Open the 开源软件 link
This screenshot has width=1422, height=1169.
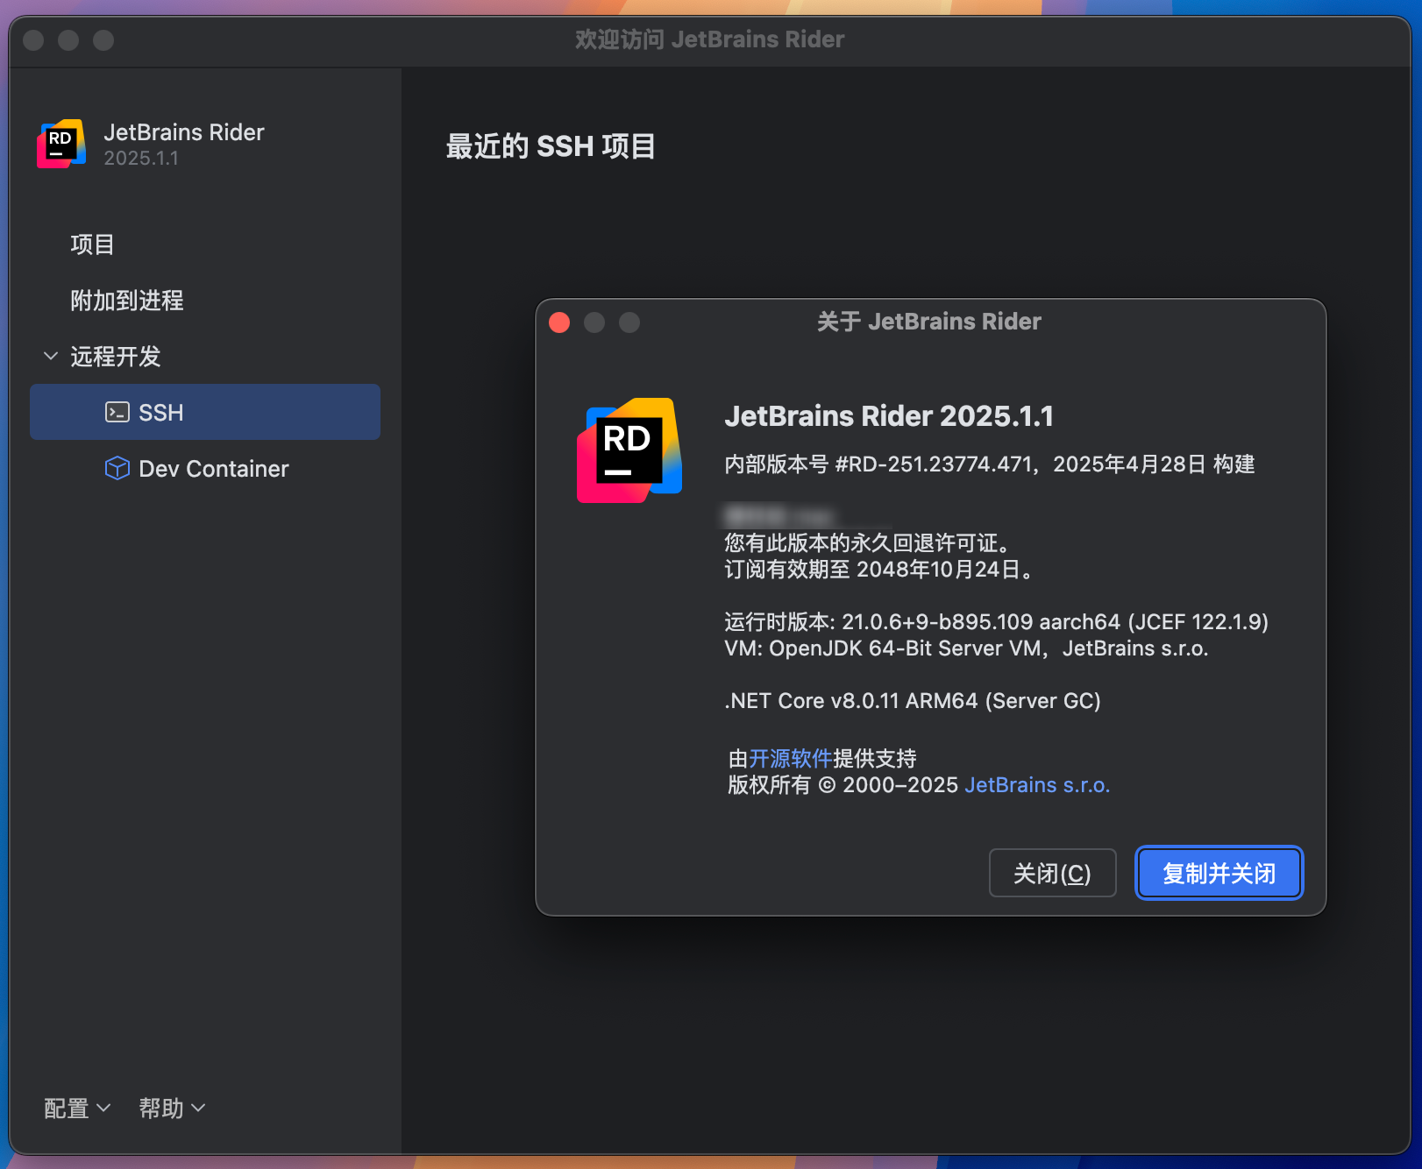pyautogui.click(x=791, y=758)
